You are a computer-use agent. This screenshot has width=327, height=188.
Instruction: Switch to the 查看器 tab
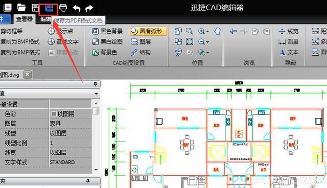point(25,19)
